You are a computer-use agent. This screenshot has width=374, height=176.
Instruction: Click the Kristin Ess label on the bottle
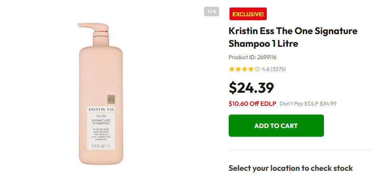[x=101, y=109]
